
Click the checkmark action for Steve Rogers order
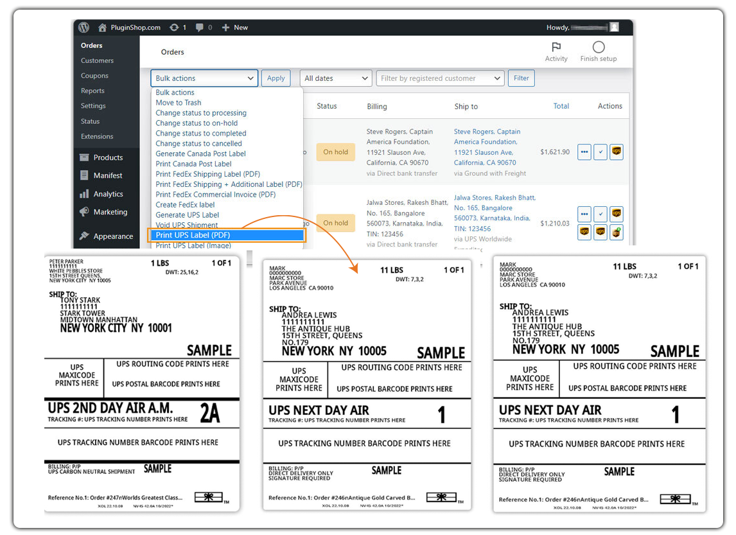click(600, 152)
